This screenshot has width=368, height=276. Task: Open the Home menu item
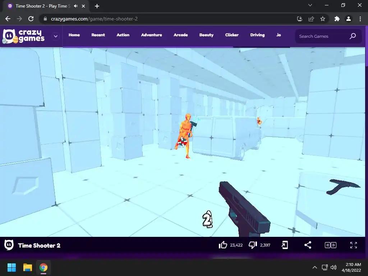(74, 35)
